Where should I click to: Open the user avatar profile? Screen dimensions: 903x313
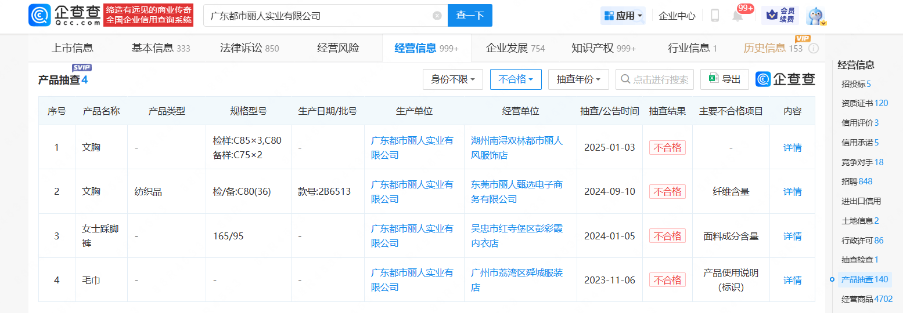(816, 16)
